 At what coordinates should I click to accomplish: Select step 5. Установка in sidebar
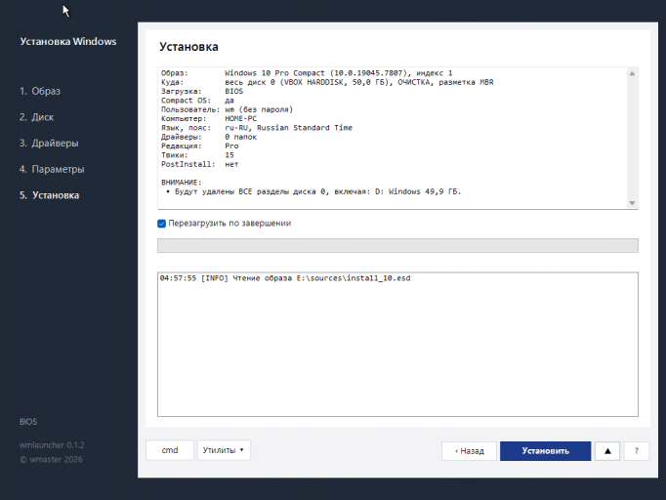coord(49,195)
